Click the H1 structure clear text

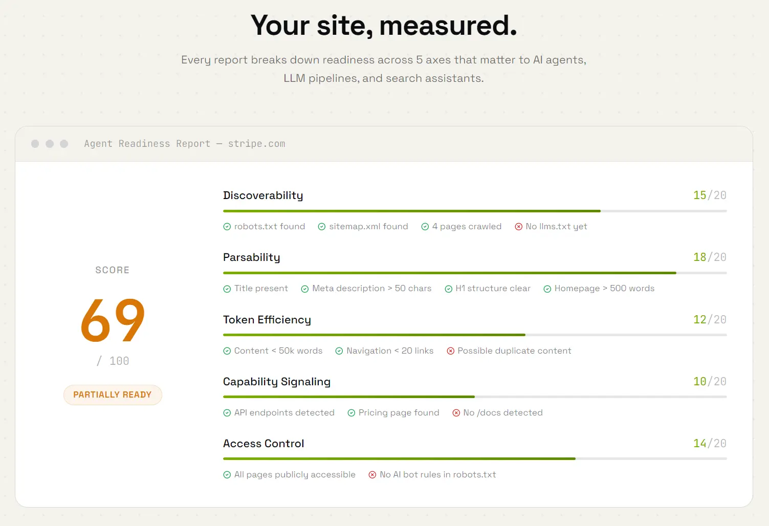pos(493,289)
